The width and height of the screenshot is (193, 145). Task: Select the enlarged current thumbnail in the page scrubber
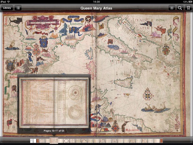(54, 141)
